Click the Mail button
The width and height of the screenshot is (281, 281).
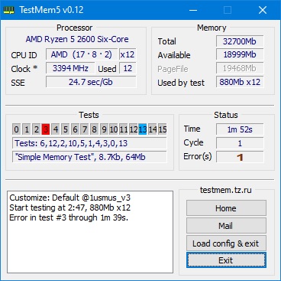[226, 226]
